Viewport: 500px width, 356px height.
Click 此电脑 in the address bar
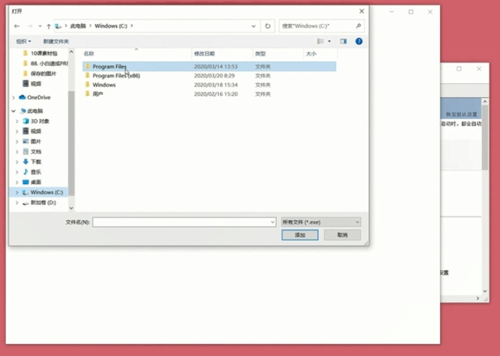pyautogui.click(x=78, y=26)
